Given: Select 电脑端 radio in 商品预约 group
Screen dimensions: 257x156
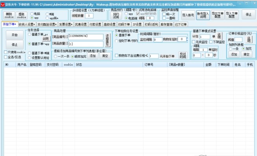Looking at the screenshot, I should tap(126, 18).
